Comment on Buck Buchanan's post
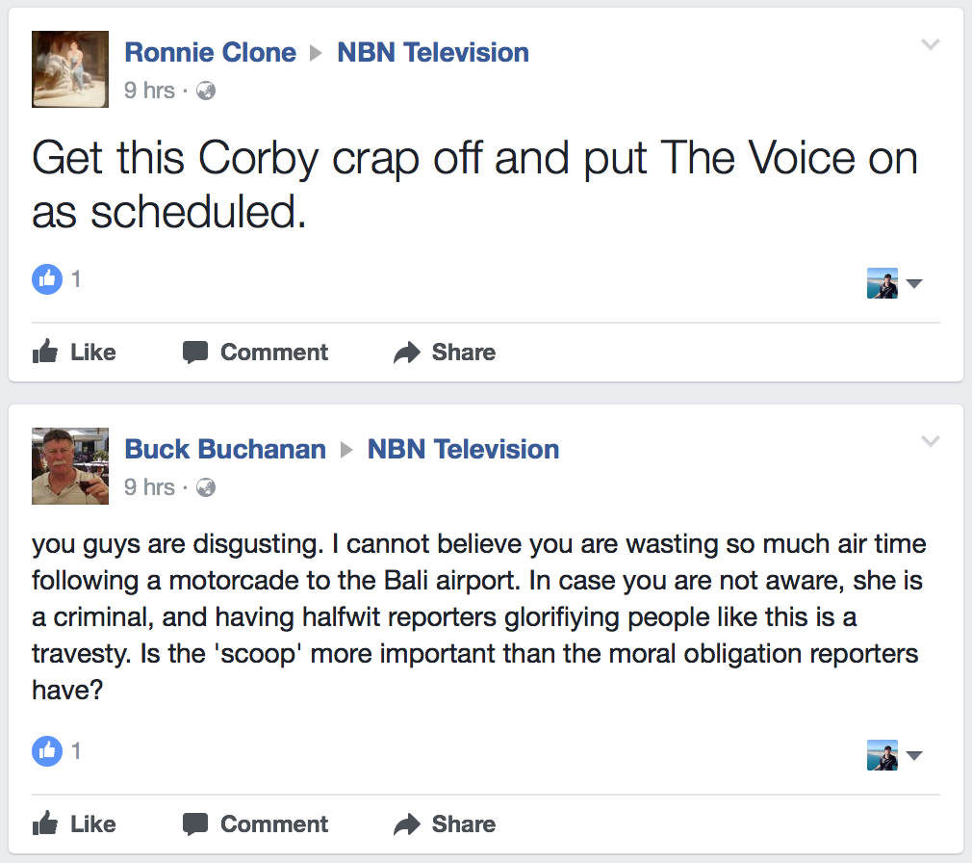 [255, 824]
